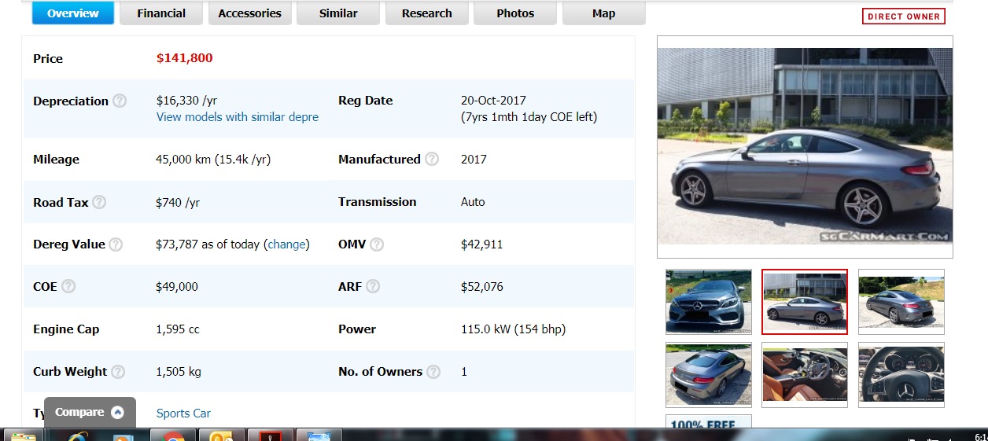Click the Manufactured info question mark
The image size is (988, 441).
coord(432,159)
